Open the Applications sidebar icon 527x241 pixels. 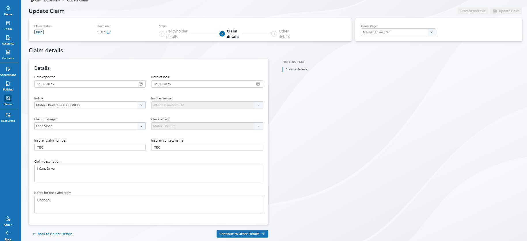click(x=8, y=71)
